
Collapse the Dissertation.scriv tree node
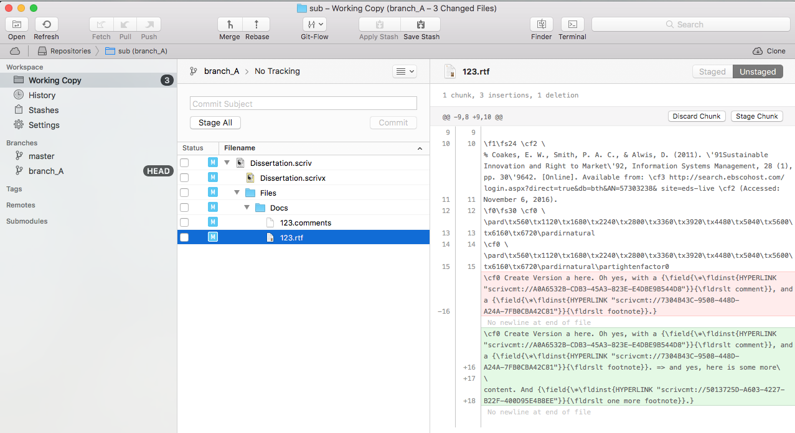[227, 163]
